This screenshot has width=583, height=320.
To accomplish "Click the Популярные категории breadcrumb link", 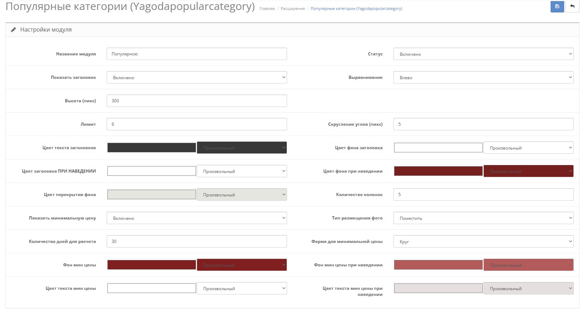I will tap(356, 9).
